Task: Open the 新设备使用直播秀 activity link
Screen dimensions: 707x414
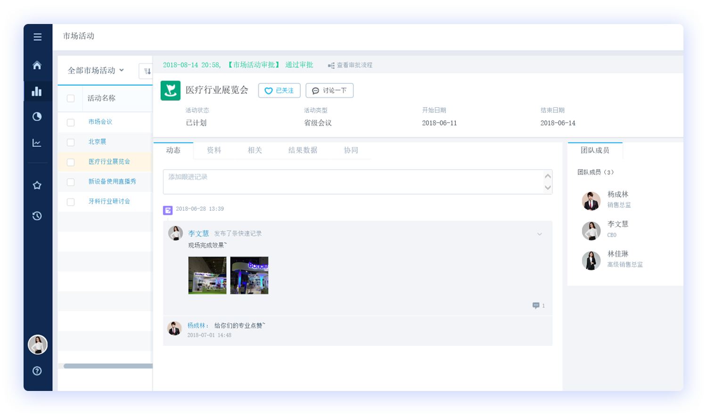Action: pos(112,181)
